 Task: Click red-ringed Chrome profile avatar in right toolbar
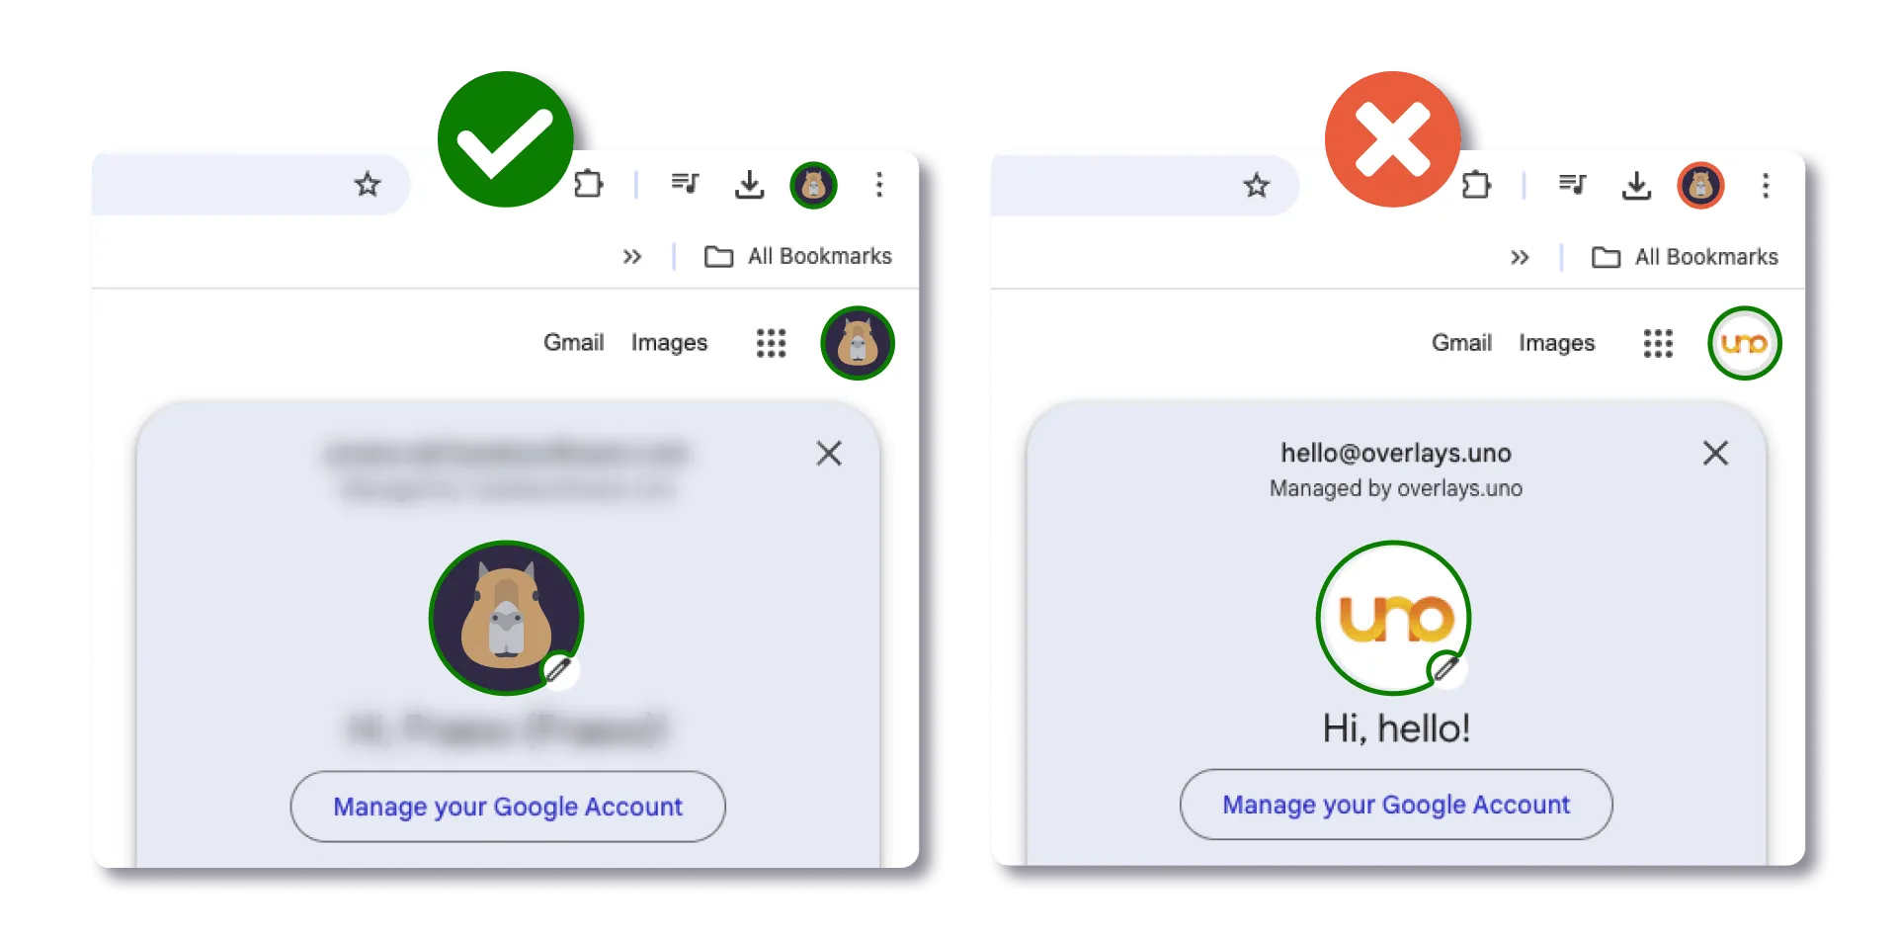pos(1700,185)
